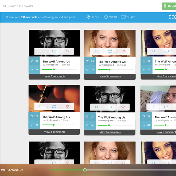
Task: Open The Wolf Among Us title on fountain pen card
Action: point(56,117)
